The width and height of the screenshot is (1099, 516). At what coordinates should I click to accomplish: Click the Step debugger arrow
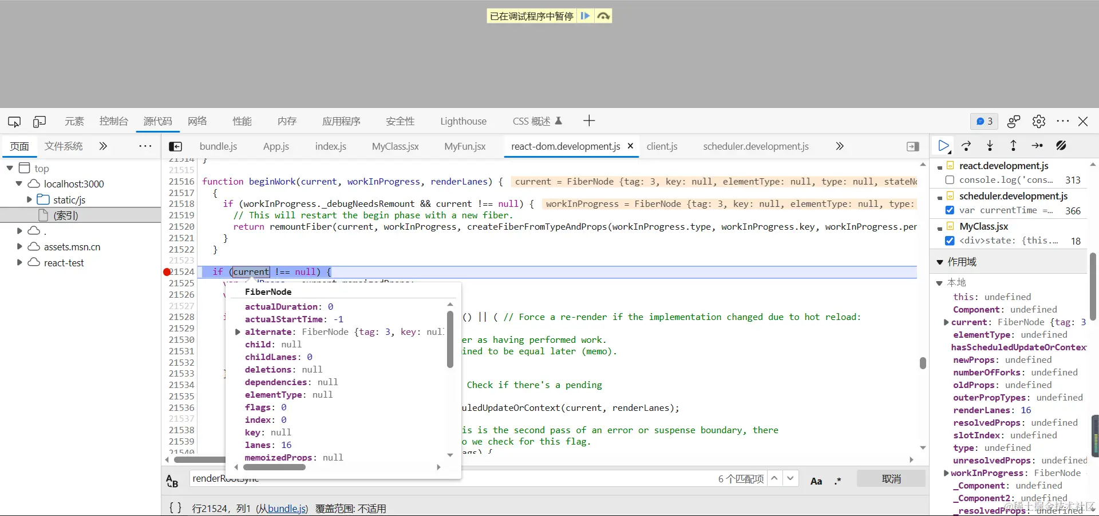click(1037, 146)
